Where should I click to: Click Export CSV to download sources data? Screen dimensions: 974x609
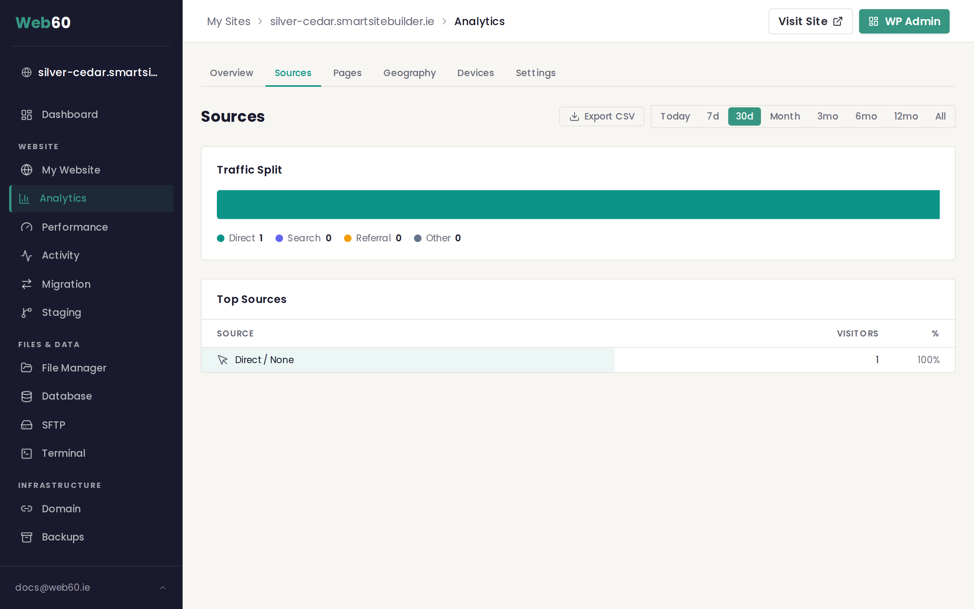click(601, 116)
